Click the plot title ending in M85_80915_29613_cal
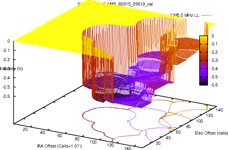This screenshot has width=228, height=150. [115, 4]
